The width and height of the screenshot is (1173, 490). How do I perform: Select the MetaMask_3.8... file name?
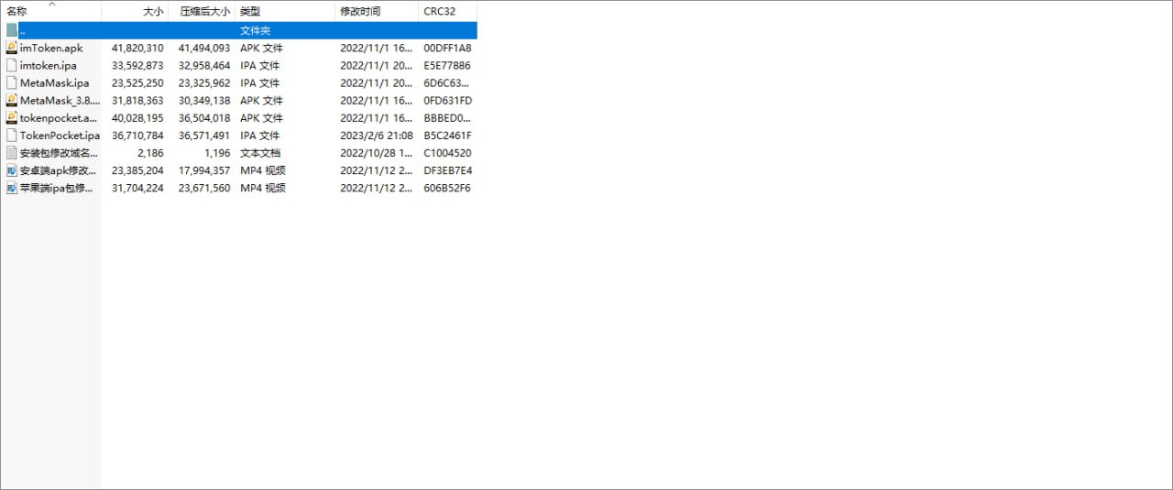60,100
